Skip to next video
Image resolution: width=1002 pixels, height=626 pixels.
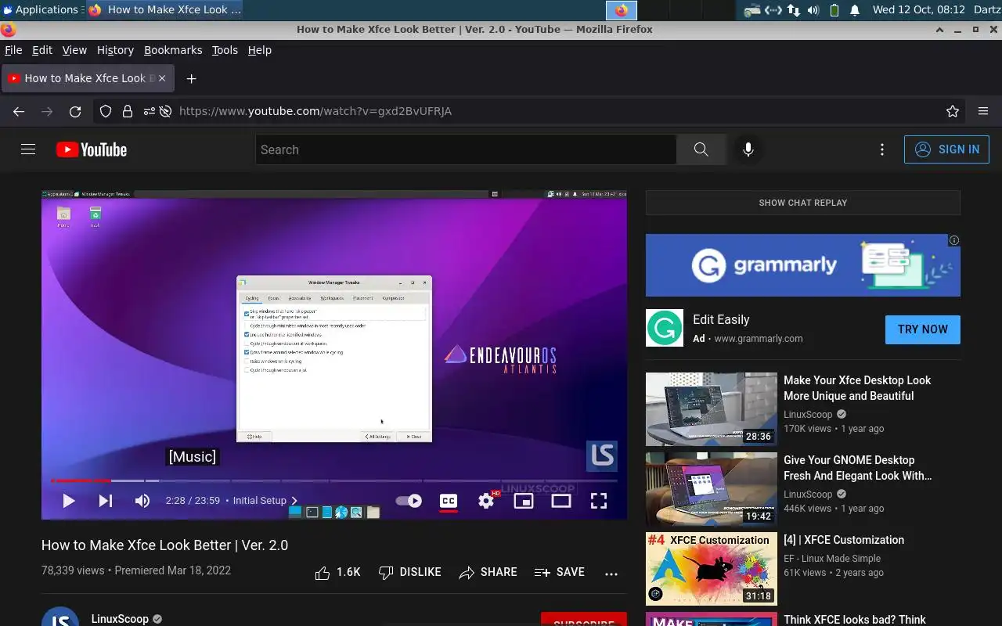106,501
